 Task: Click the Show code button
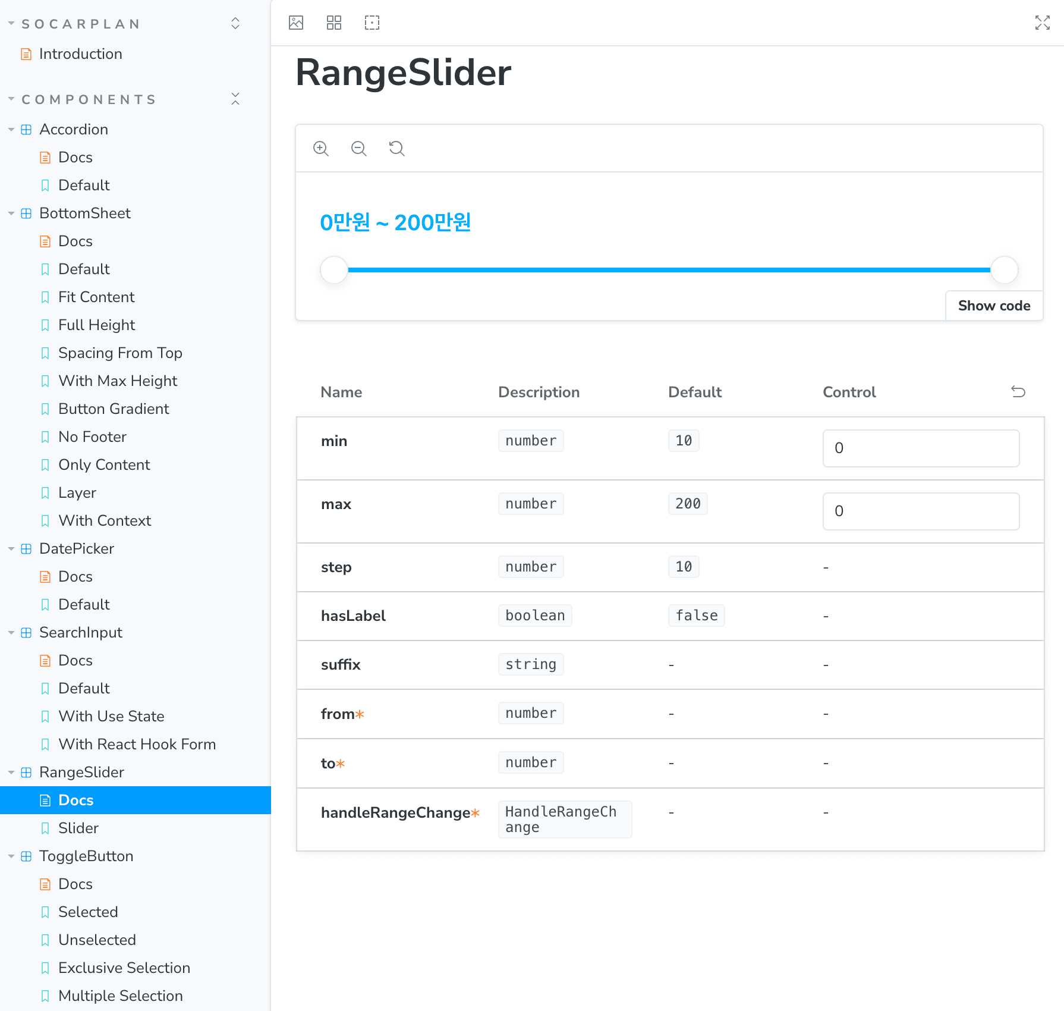click(994, 306)
